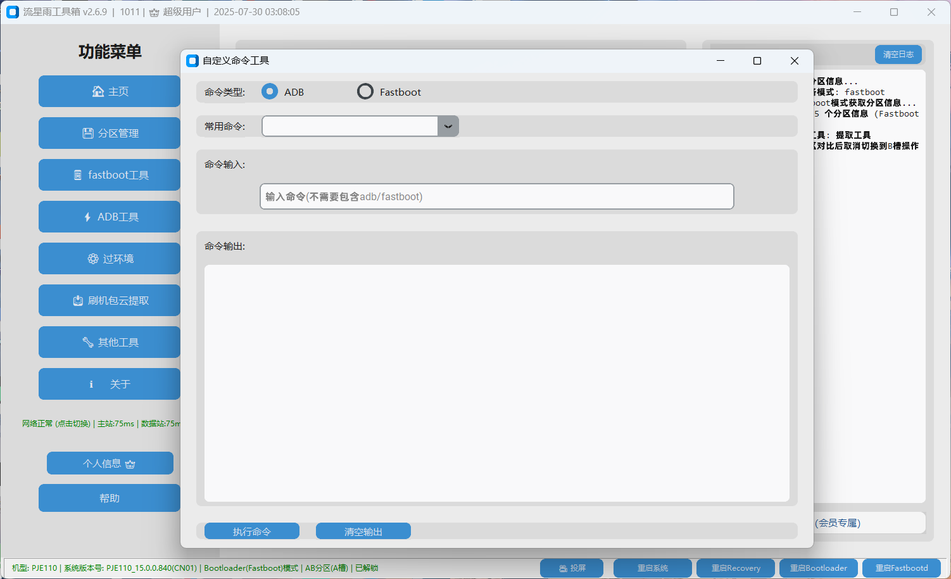Expand the 常用命令 dropdown arrow
The height and width of the screenshot is (579, 951).
(448, 126)
